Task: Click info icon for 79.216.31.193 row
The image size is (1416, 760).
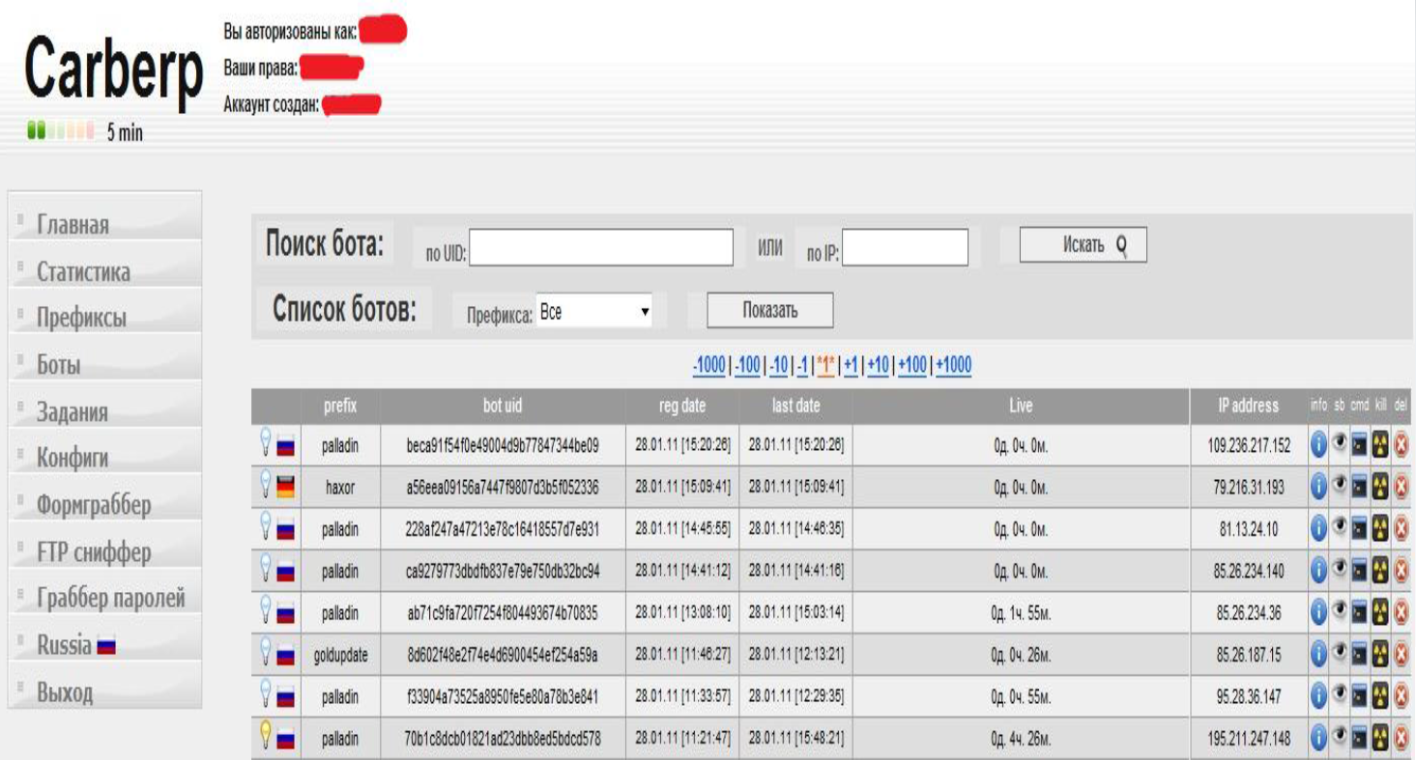Action: click(1319, 487)
